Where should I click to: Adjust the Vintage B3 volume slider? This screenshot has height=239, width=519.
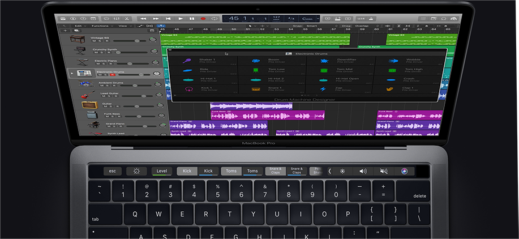pos(130,41)
